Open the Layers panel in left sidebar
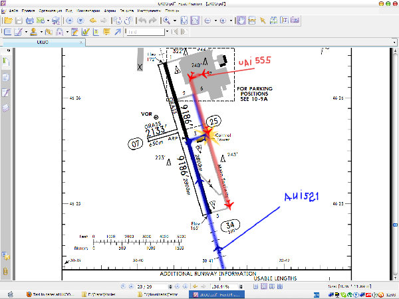Screen dimensions: 399x299 6,108
